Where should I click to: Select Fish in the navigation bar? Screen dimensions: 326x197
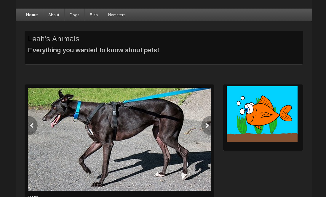pyautogui.click(x=94, y=15)
